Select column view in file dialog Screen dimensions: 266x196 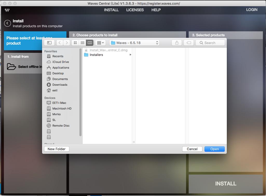[x=90, y=43]
